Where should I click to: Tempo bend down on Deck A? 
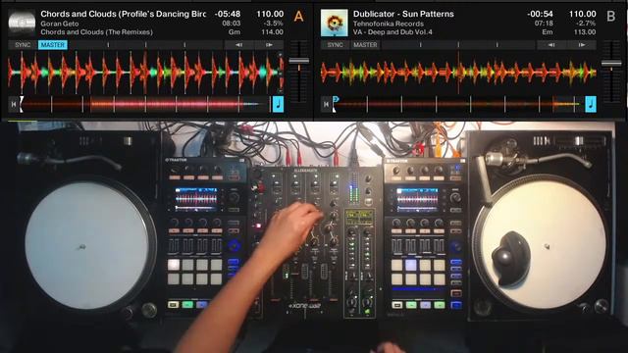pos(239,45)
